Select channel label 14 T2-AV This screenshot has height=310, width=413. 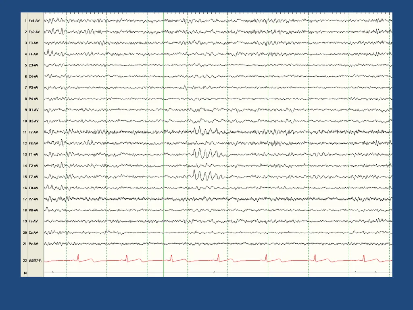[30, 166]
